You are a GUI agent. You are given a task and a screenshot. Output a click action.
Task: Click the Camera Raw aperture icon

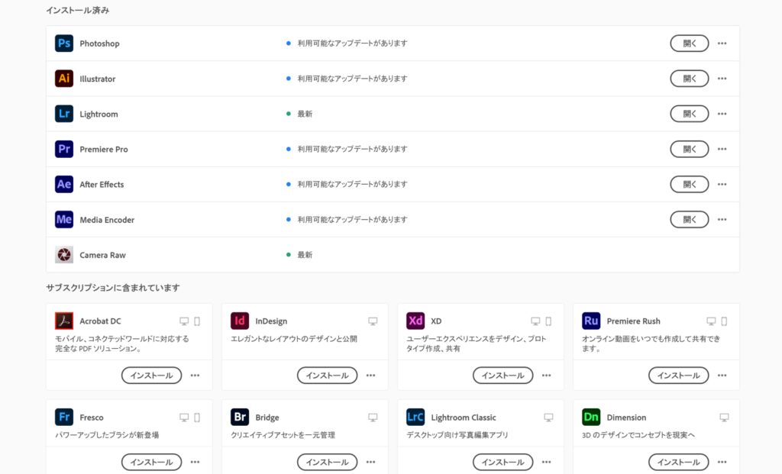pyautogui.click(x=64, y=255)
